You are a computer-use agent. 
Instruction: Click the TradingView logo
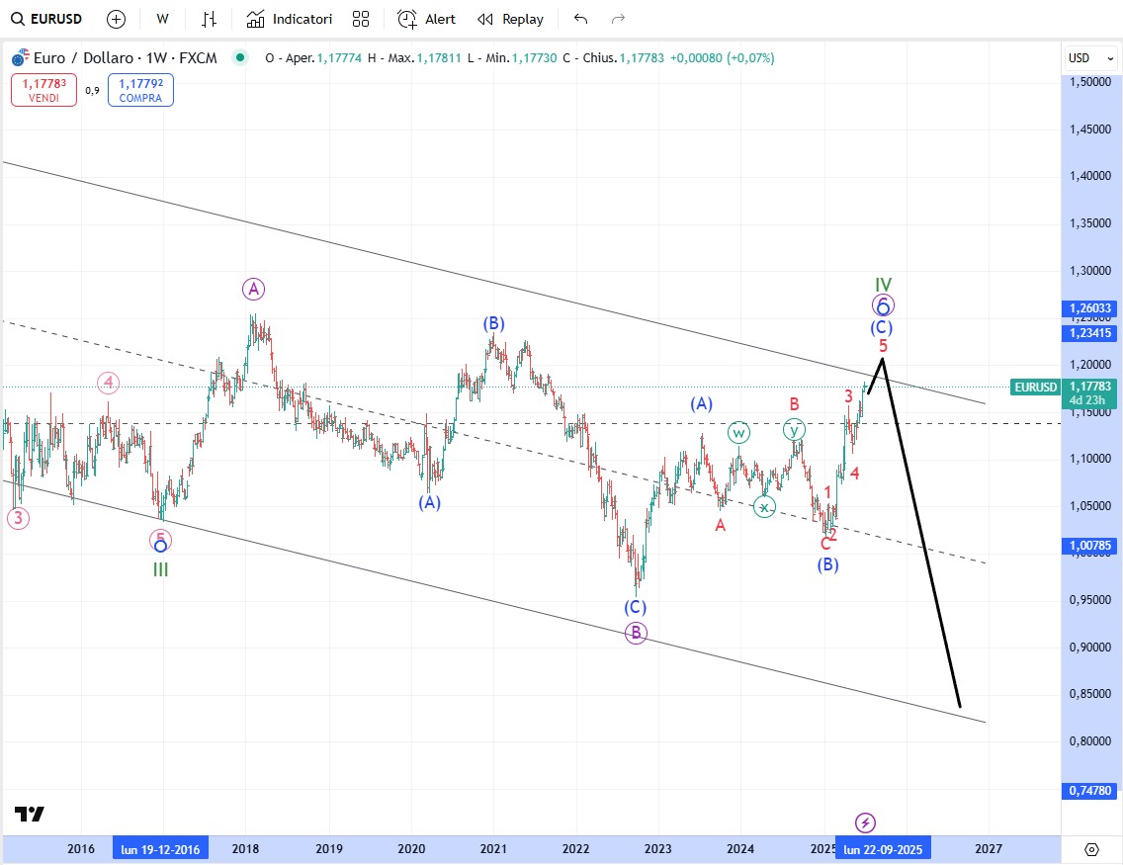click(x=30, y=815)
